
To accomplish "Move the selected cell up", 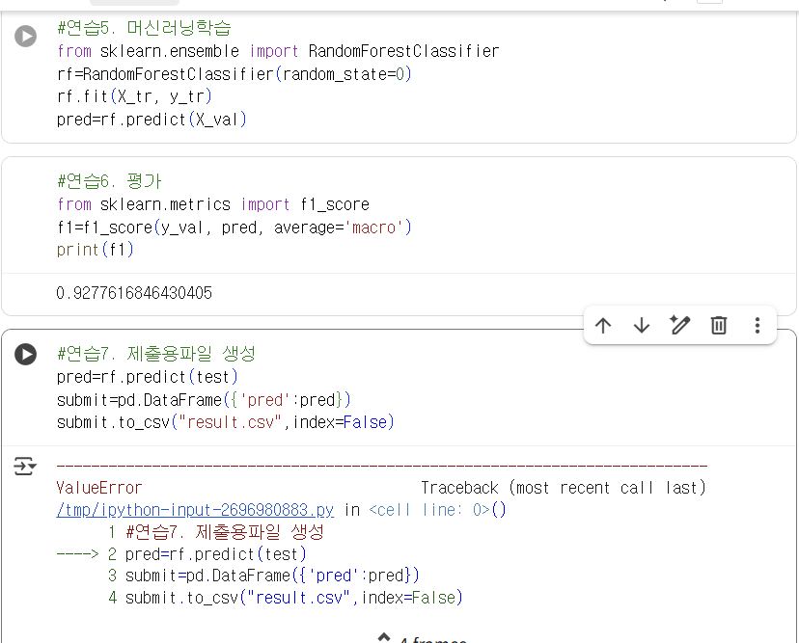I will [x=603, y=326].
